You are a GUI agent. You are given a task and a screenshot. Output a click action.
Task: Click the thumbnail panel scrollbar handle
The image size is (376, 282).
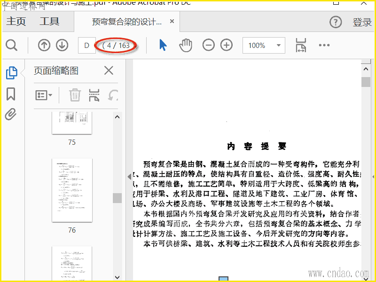[117, 198]
